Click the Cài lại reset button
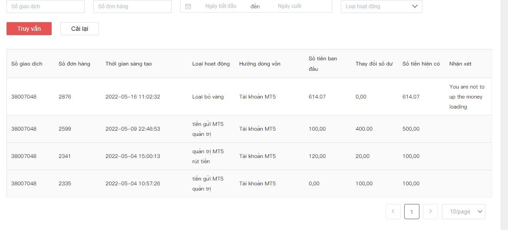This screenshot has height=230, width=508. (80, 29)
